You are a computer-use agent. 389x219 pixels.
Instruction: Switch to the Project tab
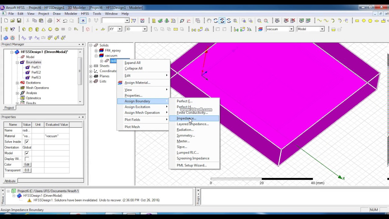tap(9, 108)
